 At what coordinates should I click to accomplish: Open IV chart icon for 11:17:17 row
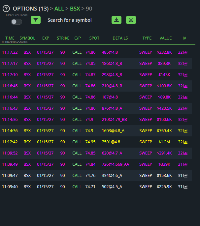click(185, 64)
